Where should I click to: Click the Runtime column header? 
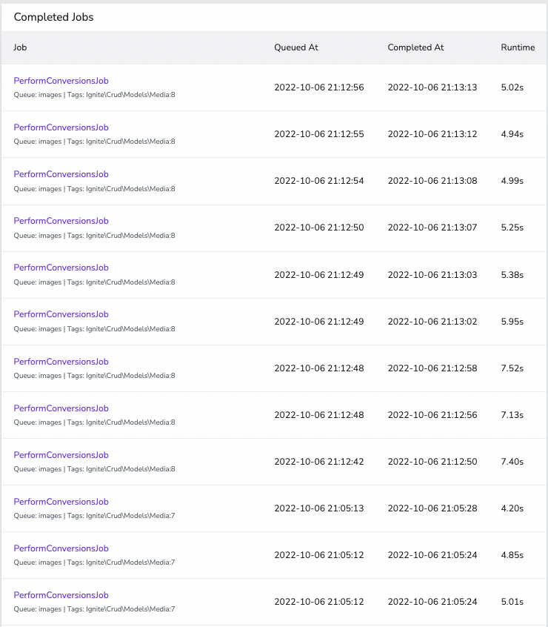[x=518, y=47]
